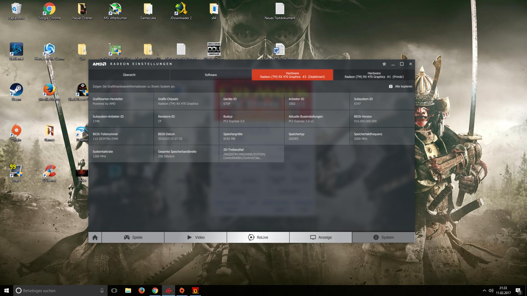Screen dimensions: 527x296
Task: Click the 2D-Treiberpfad tile
Action: pos(252,154)
